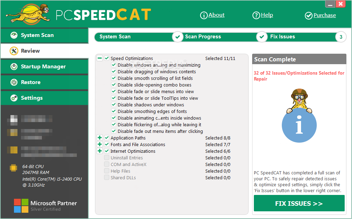Viewport: 352px width, 219px height.
Task: Uncheck Disable windows an...ing and maximizing checkbox
Action: (x=113, y=65)
